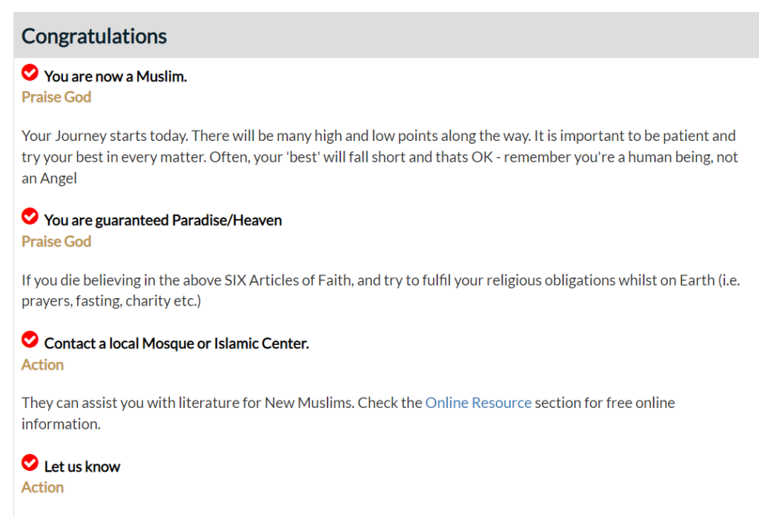Click 'Action' label under Let us know

pyautogui.click(x=42, y=487)
